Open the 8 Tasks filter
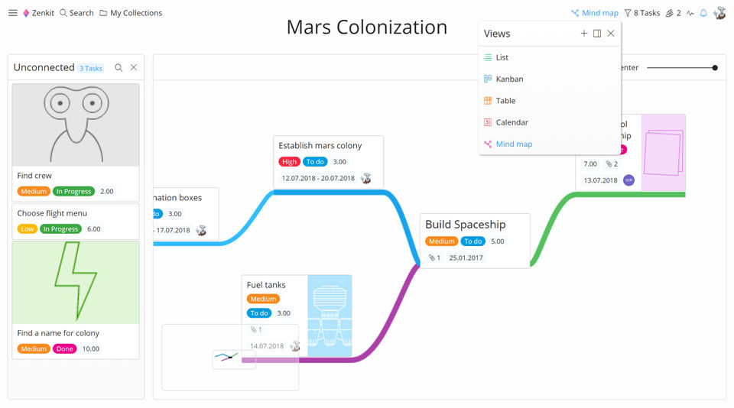This screenshot has height=408, width=734. tap(642, 13)
